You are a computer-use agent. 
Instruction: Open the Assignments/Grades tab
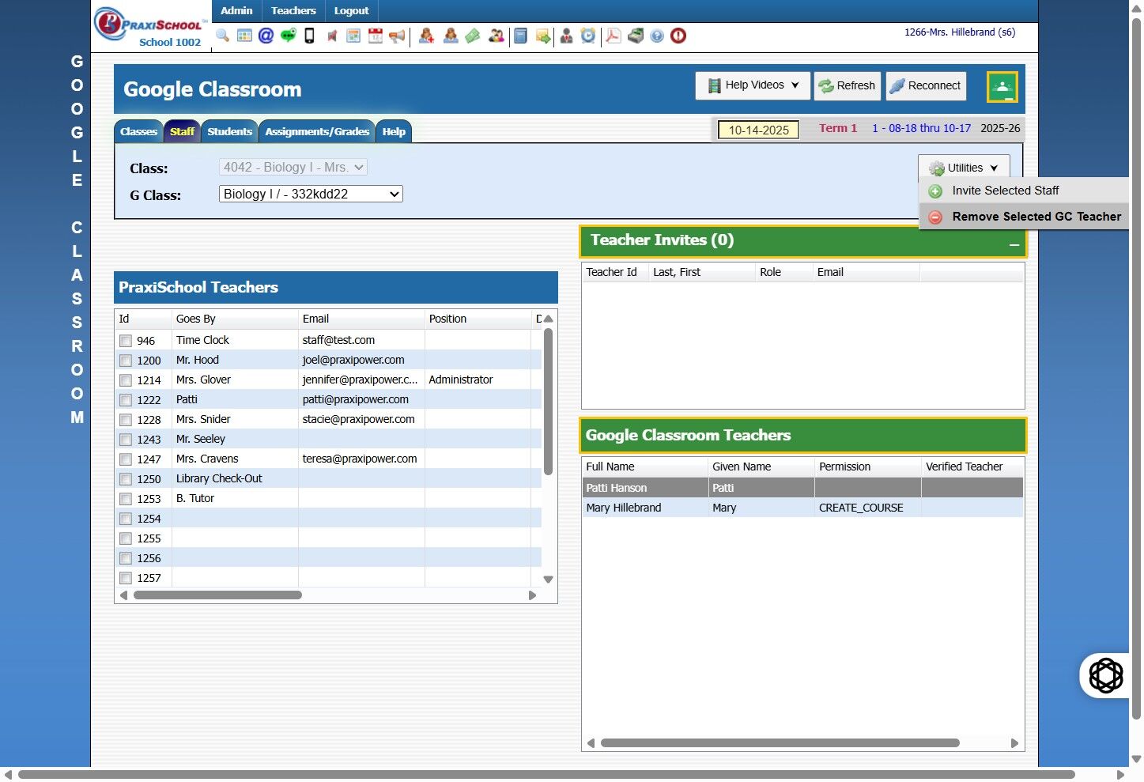tap(317, 131)
